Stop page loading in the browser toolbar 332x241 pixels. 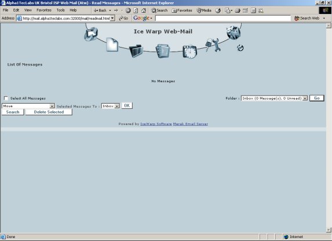coord(128,10)
